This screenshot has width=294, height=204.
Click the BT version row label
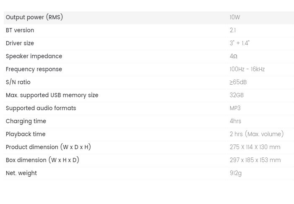tap(20, 30)
